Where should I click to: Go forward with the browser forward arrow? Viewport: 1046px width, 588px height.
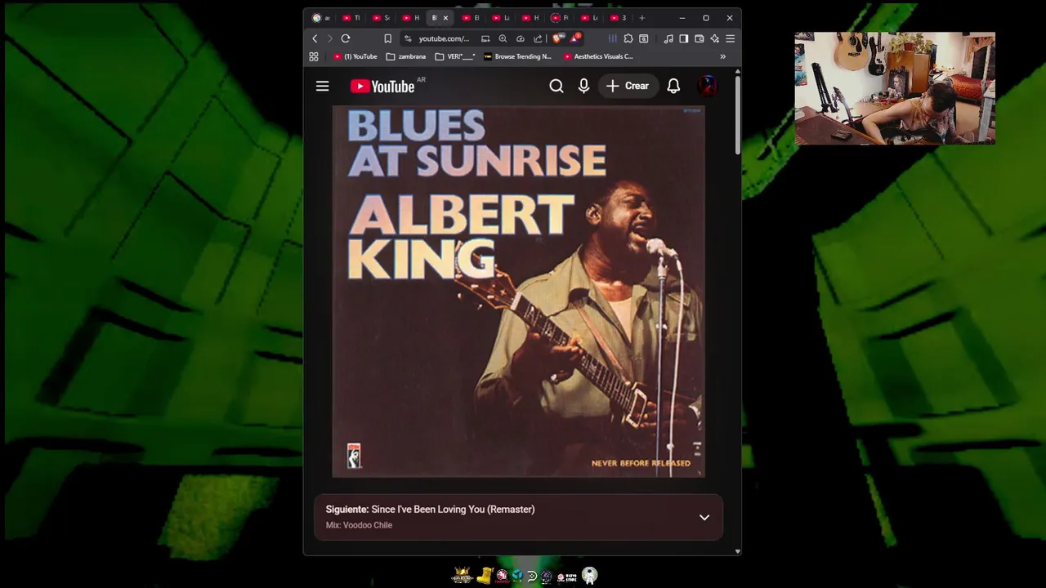tap(330, 38)
